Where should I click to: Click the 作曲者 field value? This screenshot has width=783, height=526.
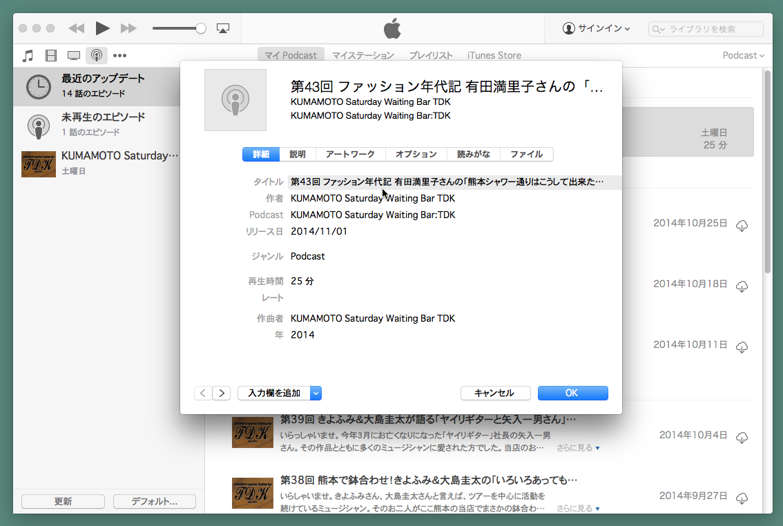pos(373,318)
